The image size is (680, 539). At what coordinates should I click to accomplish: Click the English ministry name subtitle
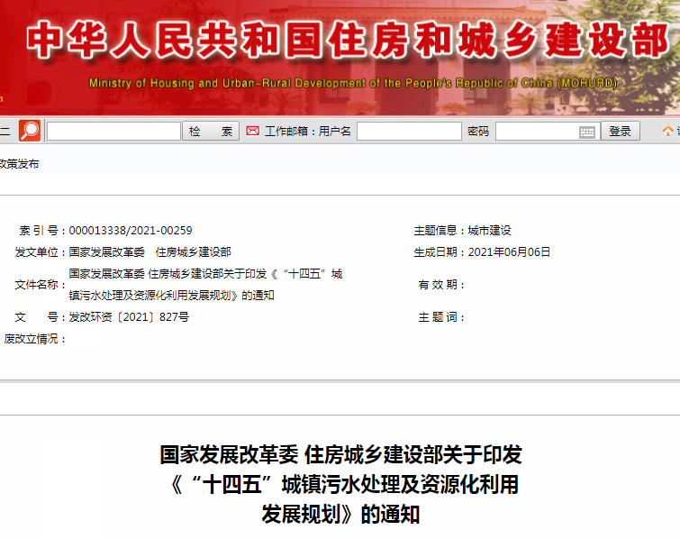click(353, 83)
